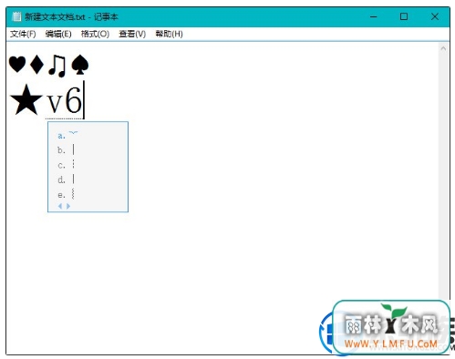The height and width of the screenshot is (359, 455).
Task: Click the heart symbol in the text
Action: pyautogui.click(x=17, y=64)
